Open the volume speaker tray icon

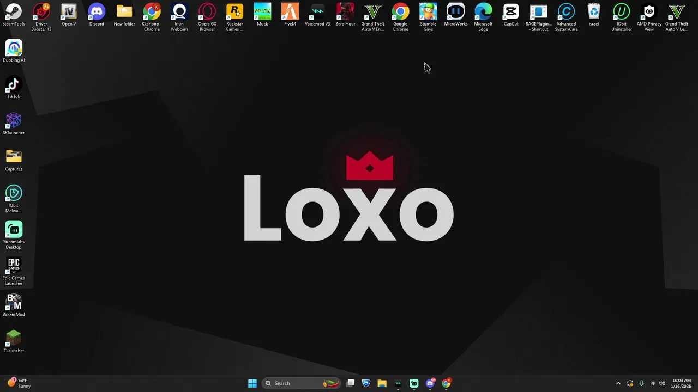661,383
